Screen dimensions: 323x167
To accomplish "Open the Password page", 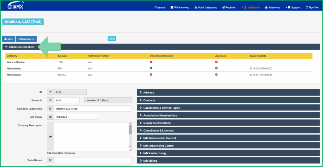I will [x=273, y=8].
